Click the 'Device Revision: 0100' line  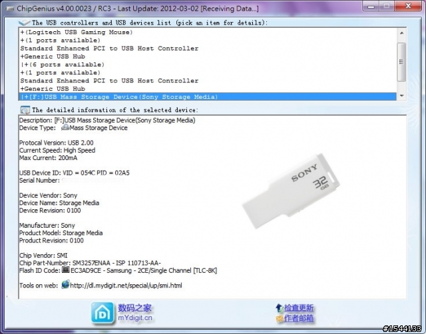tap(50, 210)
